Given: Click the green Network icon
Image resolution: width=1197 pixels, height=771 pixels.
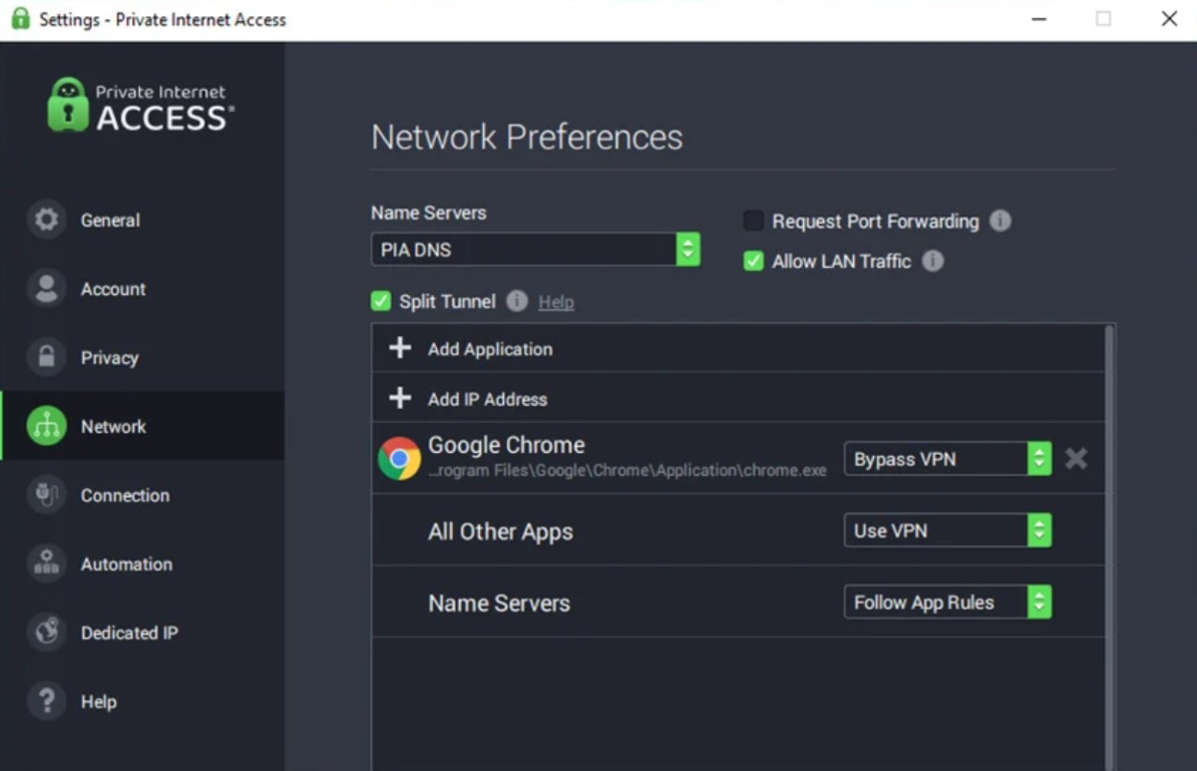Looking at the screenshot, I should [x=46, y=426].
